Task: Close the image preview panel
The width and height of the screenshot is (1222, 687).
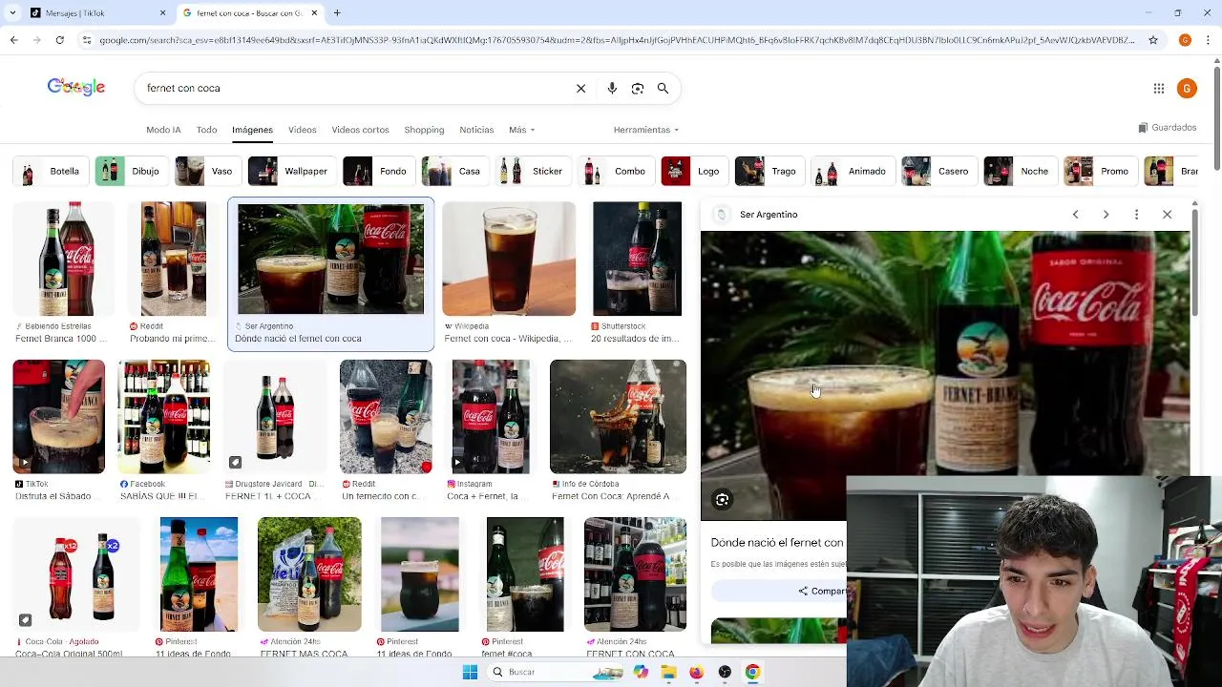Action: tap(1167, 215)
